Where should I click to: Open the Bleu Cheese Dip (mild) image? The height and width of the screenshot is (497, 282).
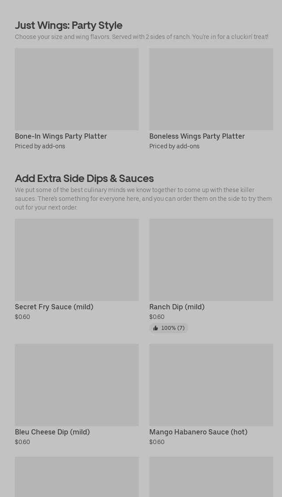coord(77,385)
